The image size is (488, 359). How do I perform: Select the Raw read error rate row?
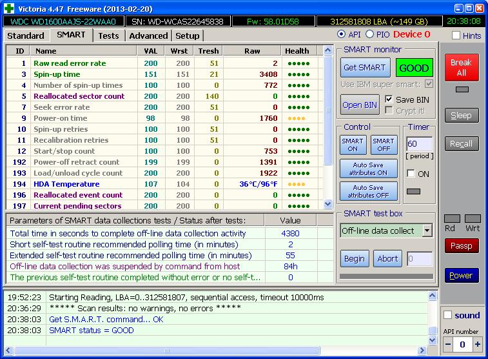[164, 63]
